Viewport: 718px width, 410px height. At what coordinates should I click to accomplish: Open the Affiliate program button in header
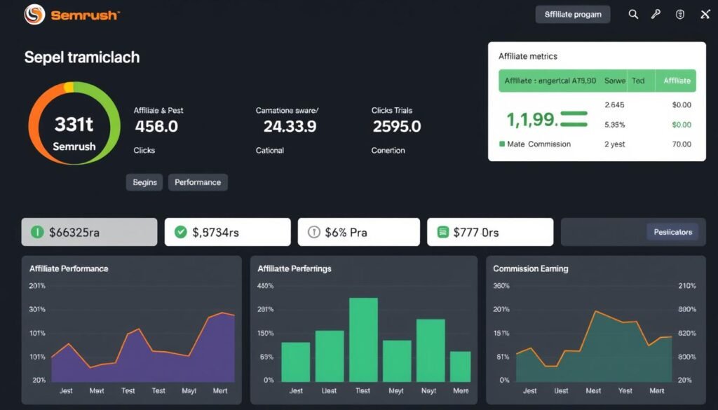tap(573, 14)
